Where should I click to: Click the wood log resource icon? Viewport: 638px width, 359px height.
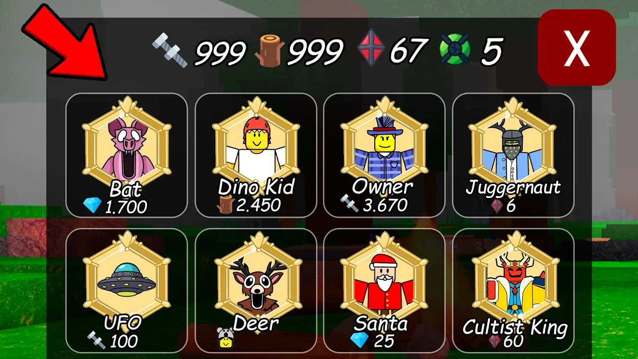point(270,50)
